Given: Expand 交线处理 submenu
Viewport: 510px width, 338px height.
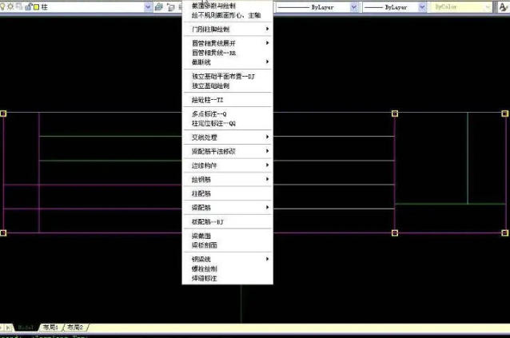Looking at the screenshot, I should click(x=227, y=137).
